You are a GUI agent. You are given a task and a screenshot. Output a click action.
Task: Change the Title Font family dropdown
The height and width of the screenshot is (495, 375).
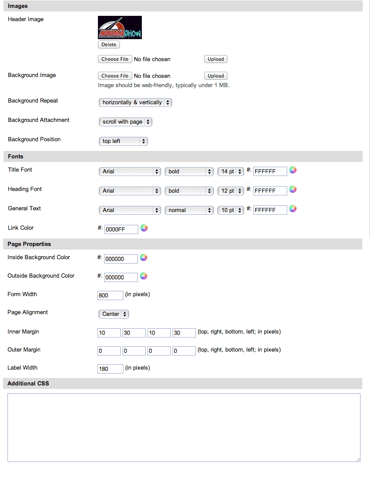130,172
